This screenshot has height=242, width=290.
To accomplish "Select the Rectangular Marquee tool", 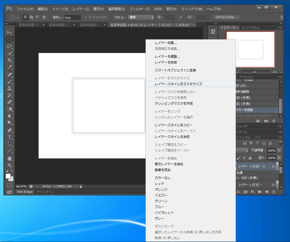I will [x=9, y=40].
